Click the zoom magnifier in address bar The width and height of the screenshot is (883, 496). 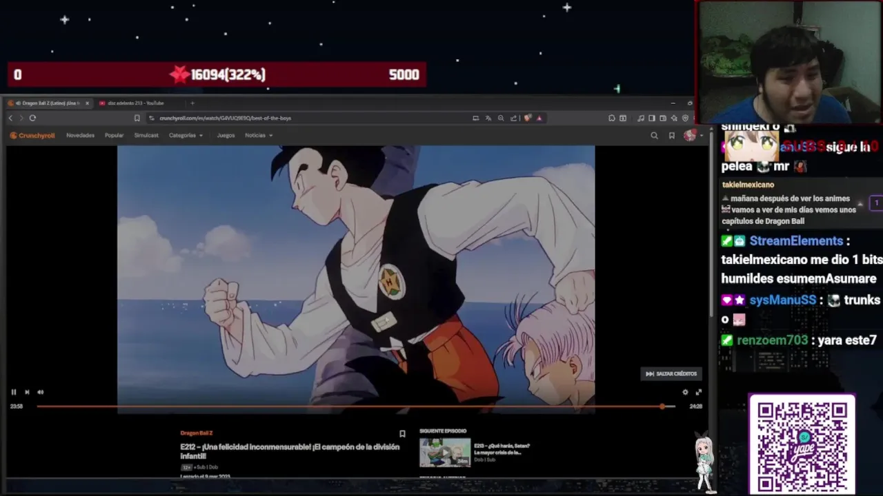501,118
